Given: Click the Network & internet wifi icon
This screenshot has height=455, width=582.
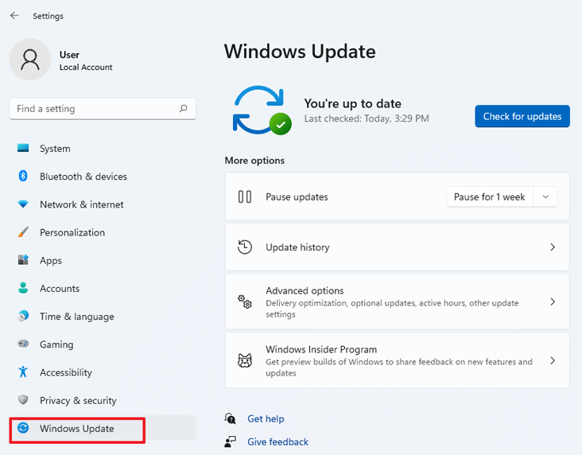Looking at the screenshot, I should (23, 204).
